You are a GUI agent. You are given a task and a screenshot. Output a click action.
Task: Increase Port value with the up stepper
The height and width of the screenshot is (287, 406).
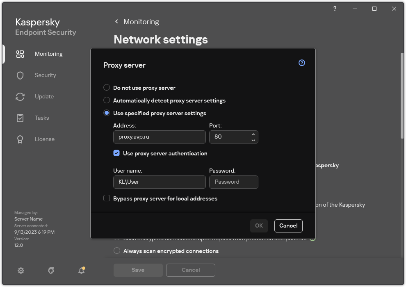pos(253,134)
